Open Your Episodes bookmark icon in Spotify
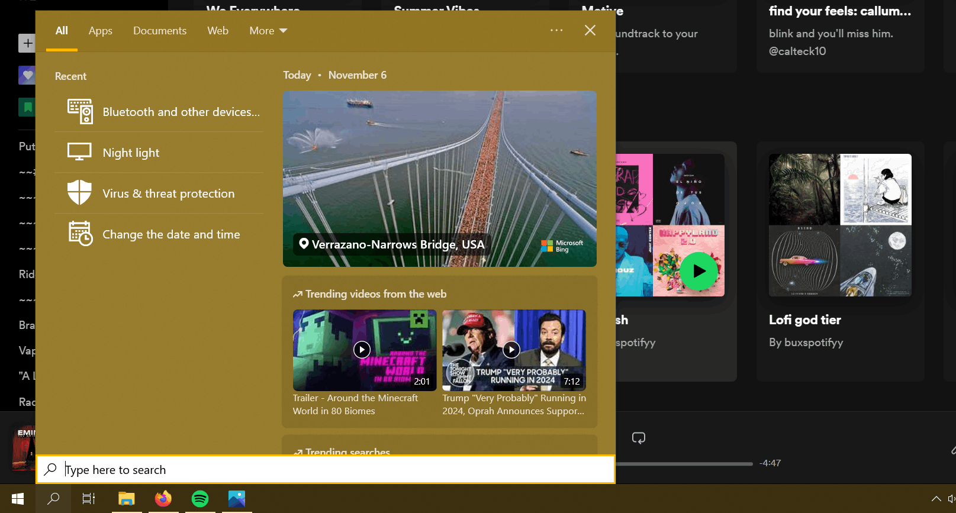The height and width of the screenshot is (513, 956). click(27, 107)
